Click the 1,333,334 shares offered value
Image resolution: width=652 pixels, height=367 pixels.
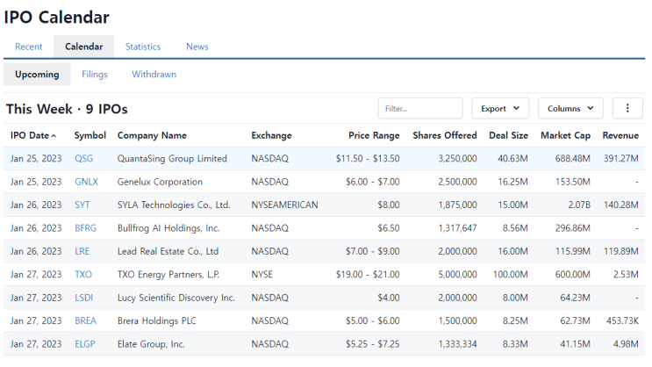point(457,344)
